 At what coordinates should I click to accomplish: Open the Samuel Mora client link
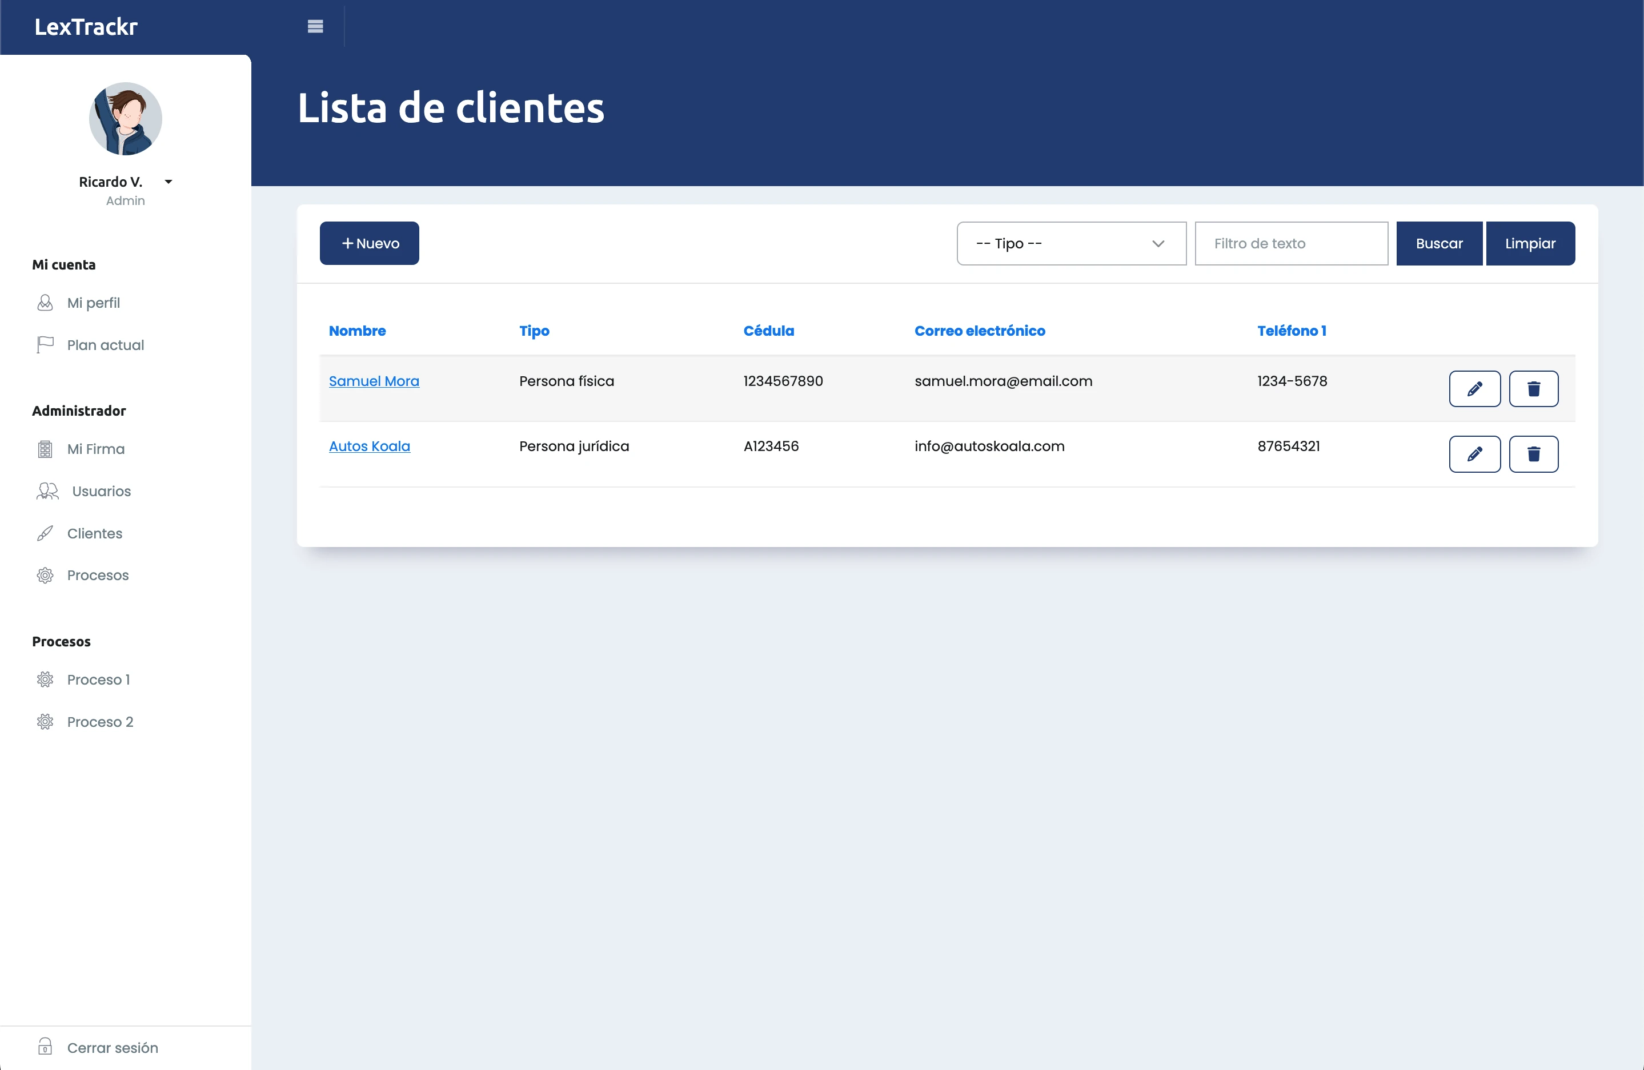pos(374,381)
